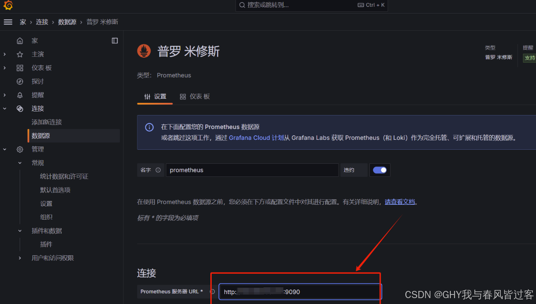Click the 数据源 breadcrumb link
Screen dimensions: 536x304
(x=67, y=22)
